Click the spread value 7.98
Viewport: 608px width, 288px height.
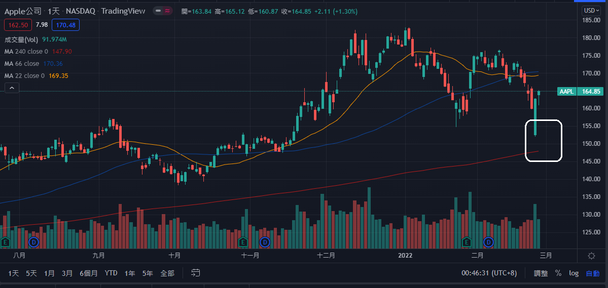pyautogui.click(x=42, y=25)
